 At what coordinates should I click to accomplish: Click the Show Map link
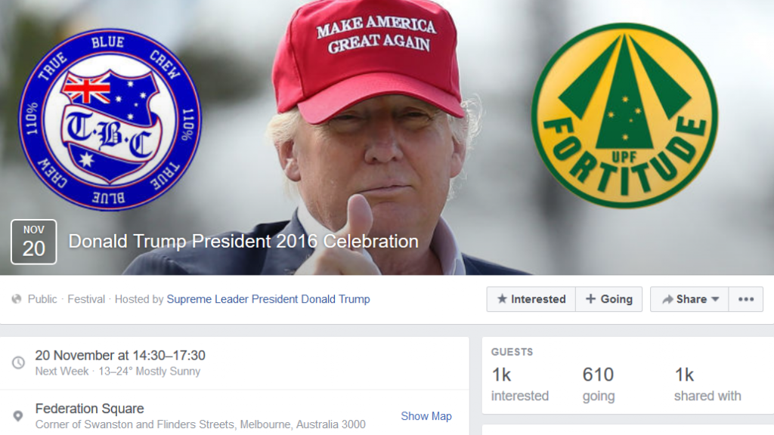tap(426, 416)
